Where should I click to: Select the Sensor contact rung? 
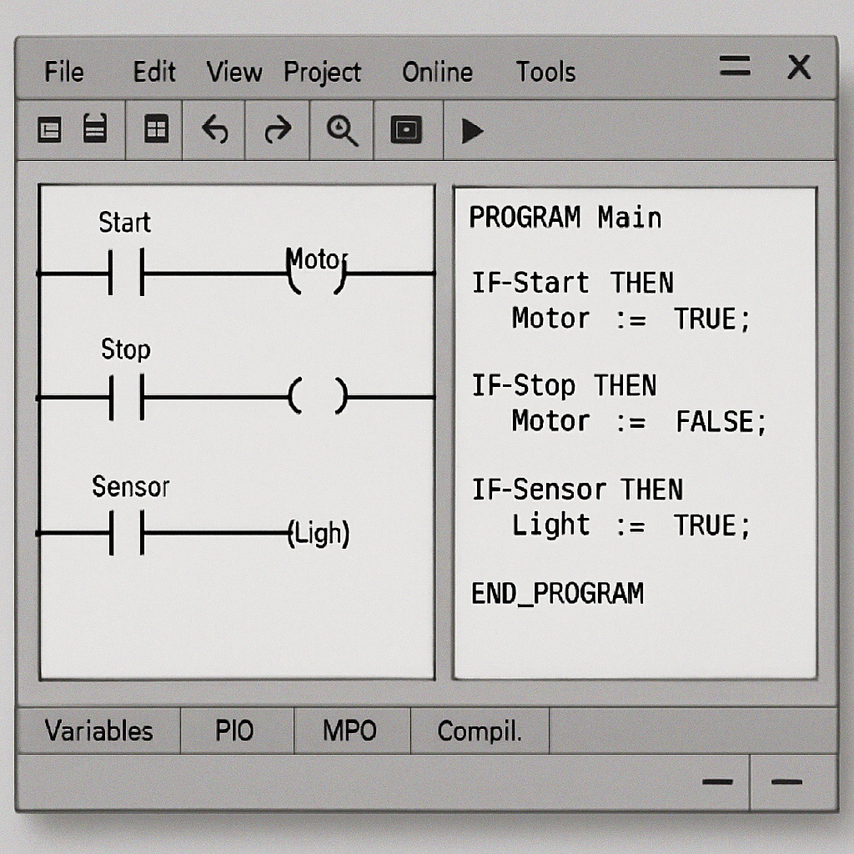125,534
